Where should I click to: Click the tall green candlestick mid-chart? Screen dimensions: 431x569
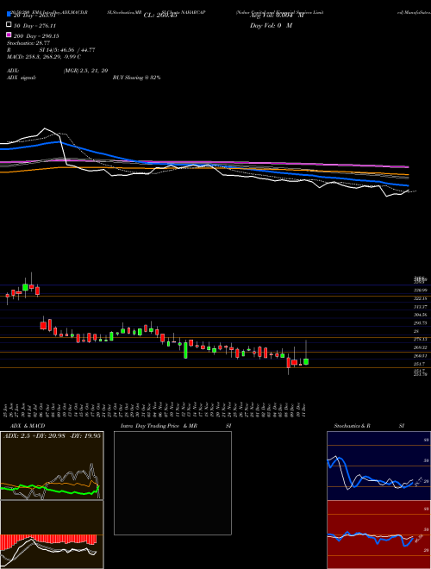coord(185,350)
